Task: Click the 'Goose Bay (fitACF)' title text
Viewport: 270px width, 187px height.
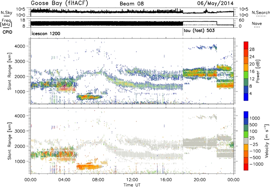Action: 60,3
